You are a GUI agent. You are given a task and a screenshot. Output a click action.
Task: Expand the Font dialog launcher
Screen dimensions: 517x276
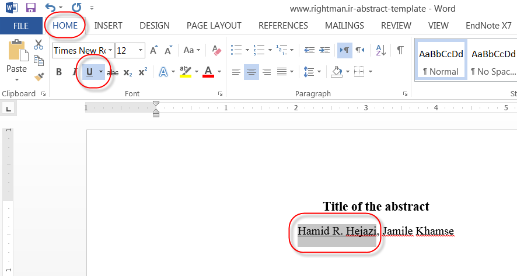221,94
